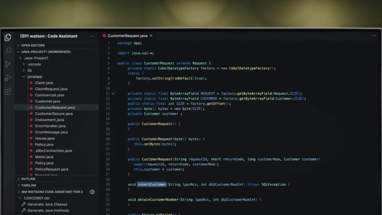
Task: Open the Search view in activity bar
Action: click(8, 51)
